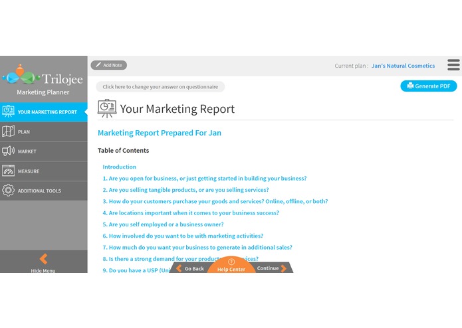
Task: Open the Introduction contents link
Action: [x=120, y=167]
